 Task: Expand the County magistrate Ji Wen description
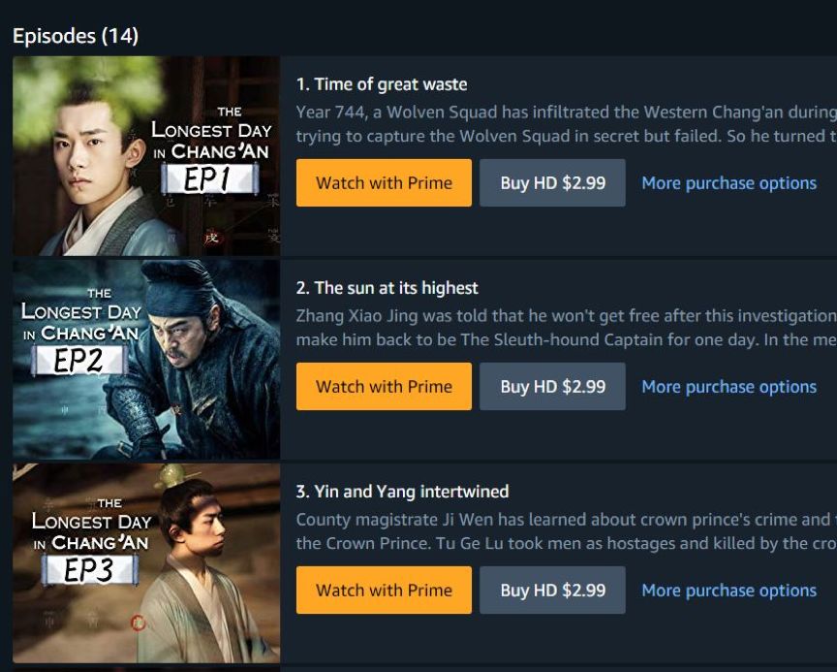567,531
